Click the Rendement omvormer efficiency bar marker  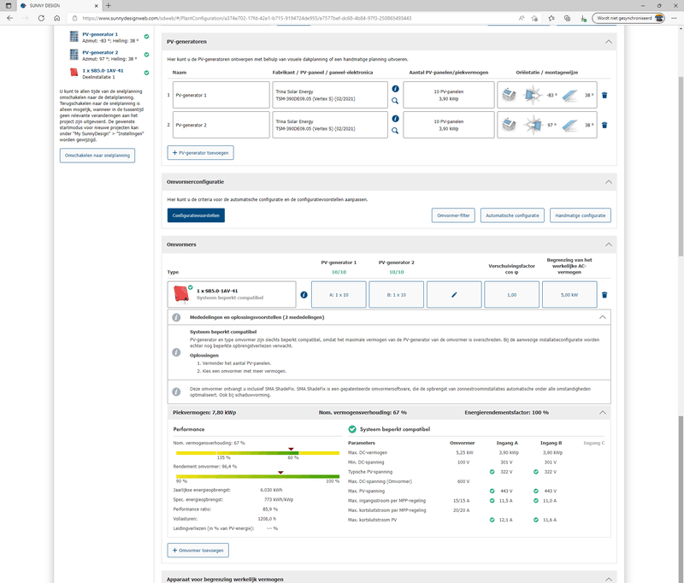pyautogui.click(x=280, y=472)
